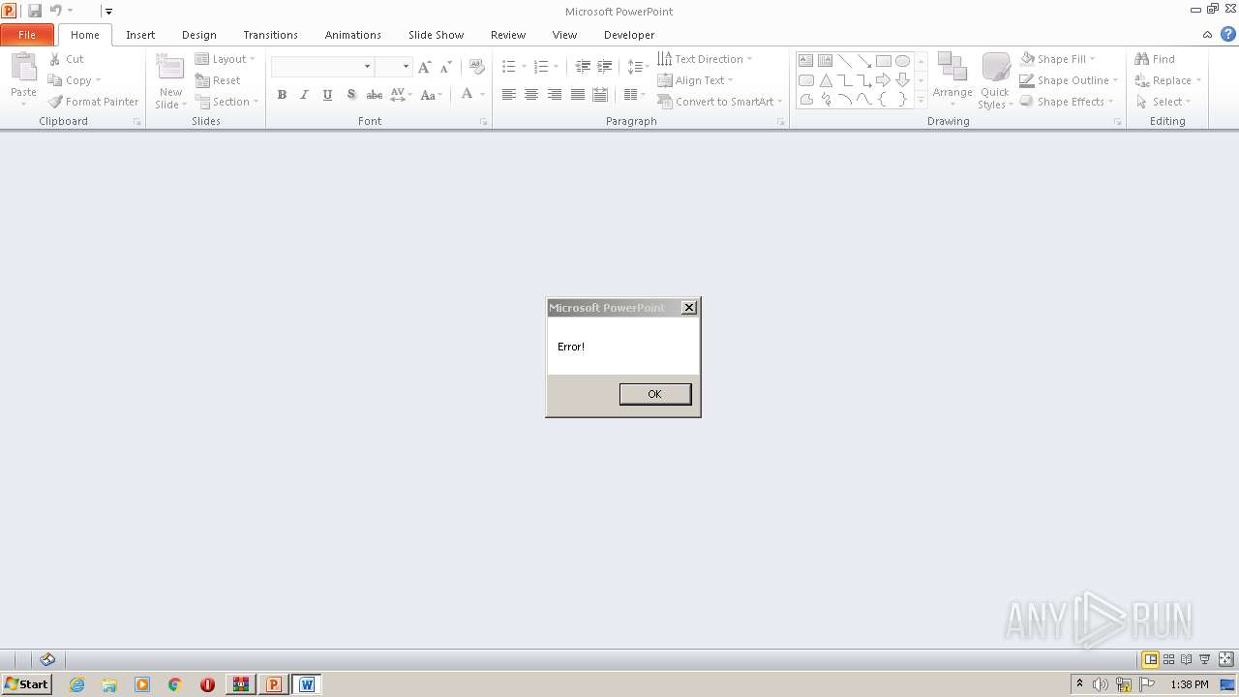This screenshot has height=697, width=1239.
Task: Select the Rectangle shape in gallery
Action: coord(883,61)
